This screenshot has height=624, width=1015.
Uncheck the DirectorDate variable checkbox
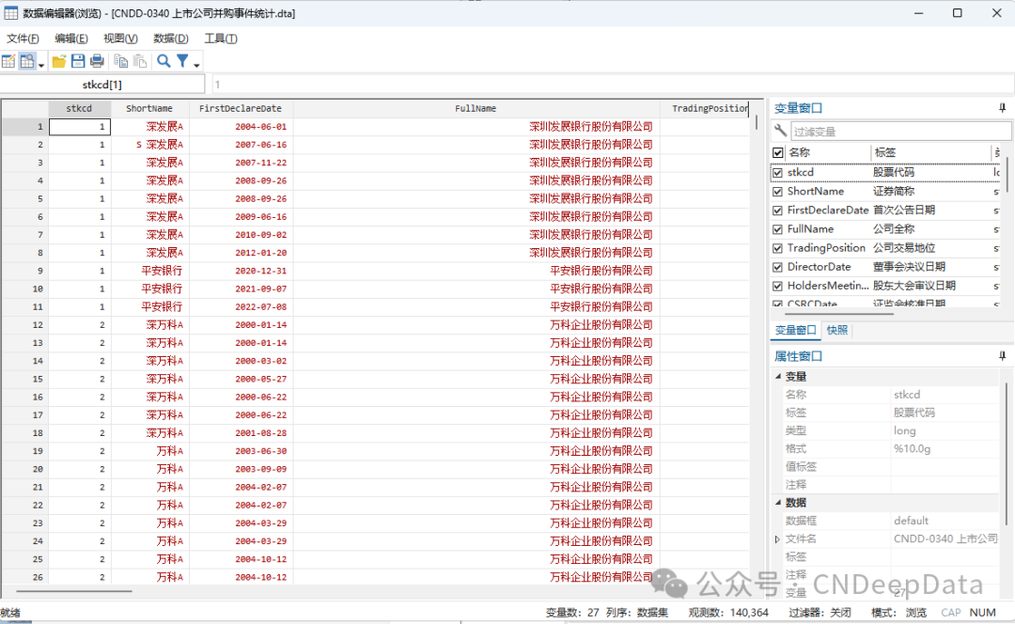click(778, 267)
